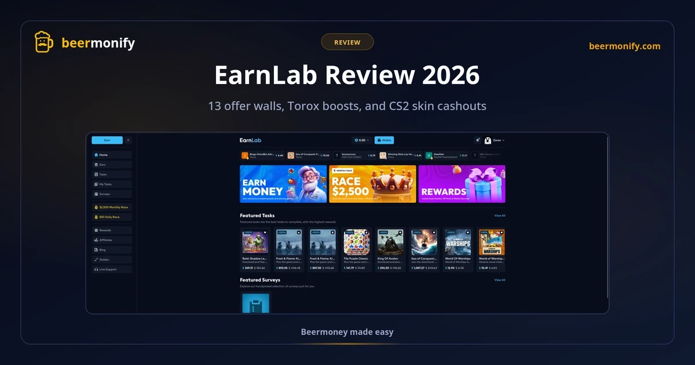Open the Wallet button

[384, 140]
